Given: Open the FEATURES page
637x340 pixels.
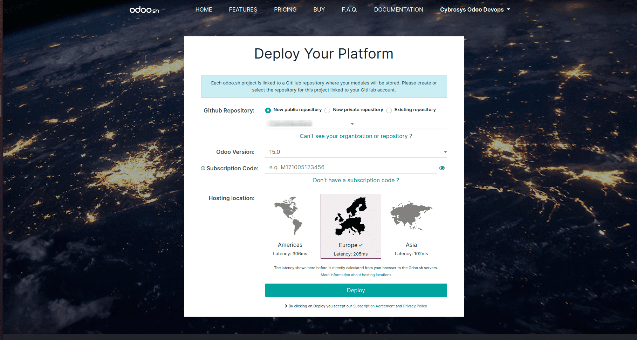Looking at the screenshot, I should tap(243, 9).
